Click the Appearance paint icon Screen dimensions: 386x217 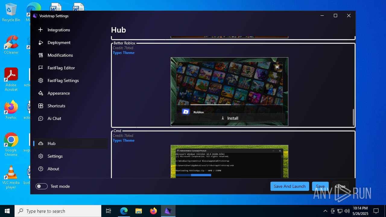41,93
